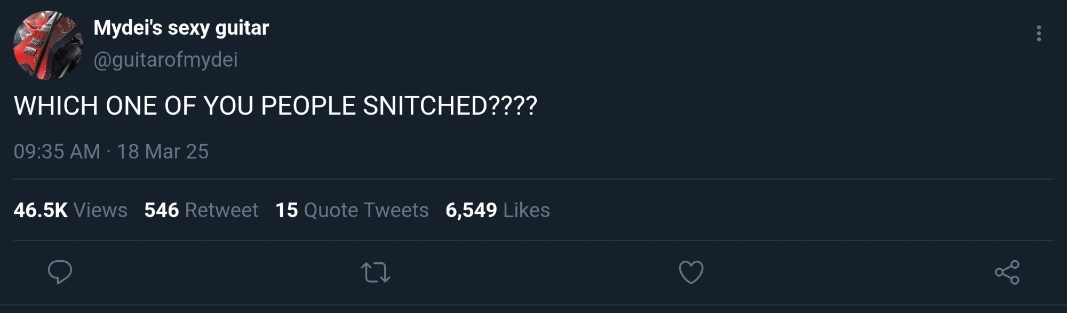Image resolution: width=1067 pixels, height=313 pixels.
Task: Click the 09:35 AM timestamp
Action: pos(57,151)
